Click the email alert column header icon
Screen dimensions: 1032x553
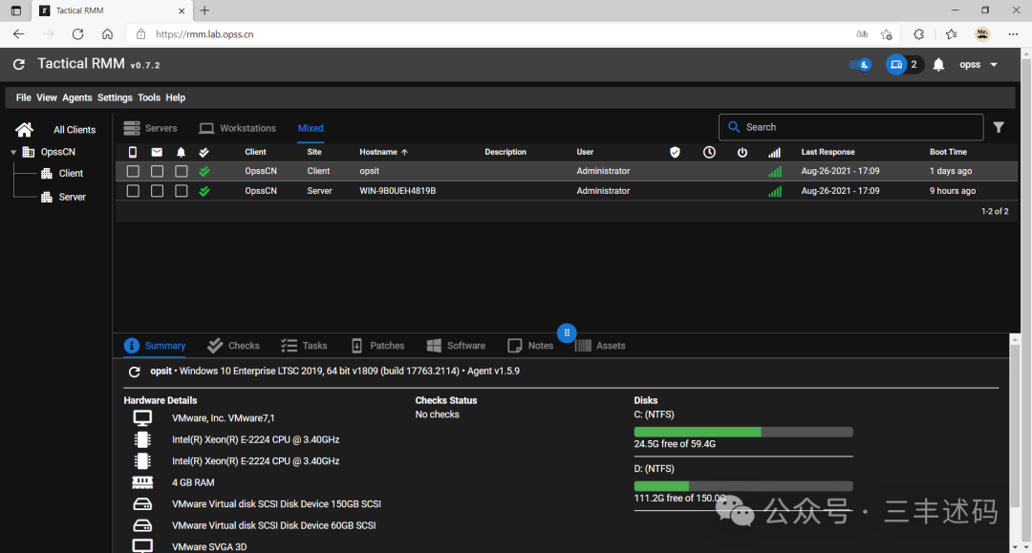[x=157, y=152]
